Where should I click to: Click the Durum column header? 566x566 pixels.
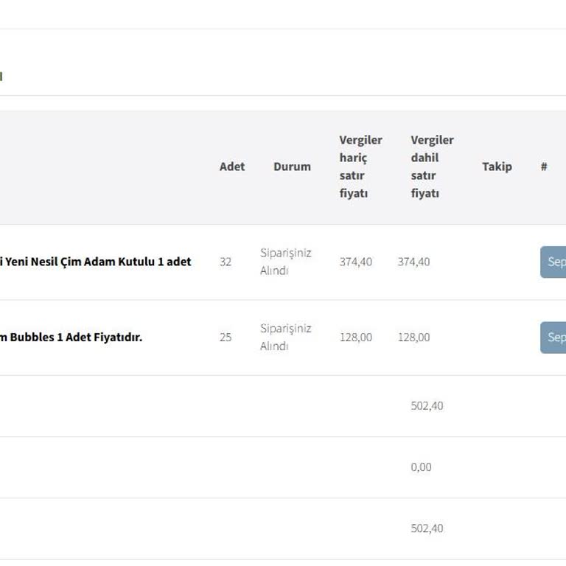pyautogui.click(x=292, y=167)
